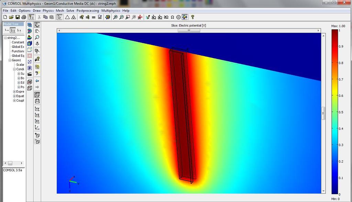
Task: Go to YZ view
Action: pos(37,115)
